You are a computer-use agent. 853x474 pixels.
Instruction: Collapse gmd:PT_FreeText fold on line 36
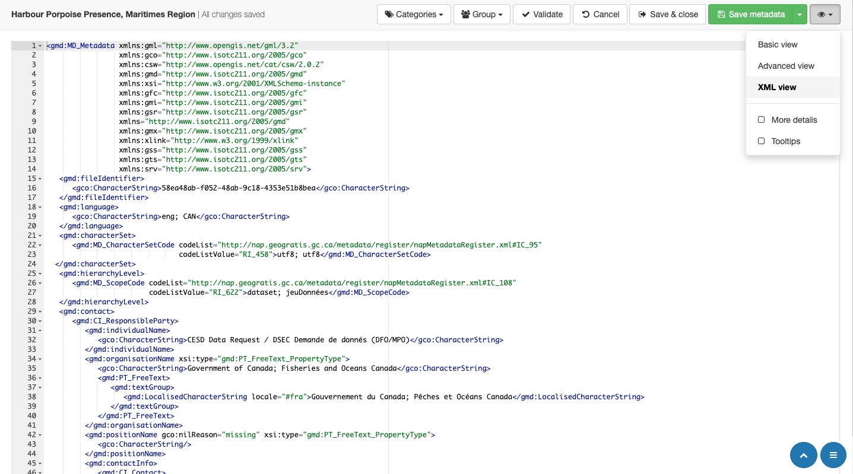pyautogui.click(x=40, y=378)
